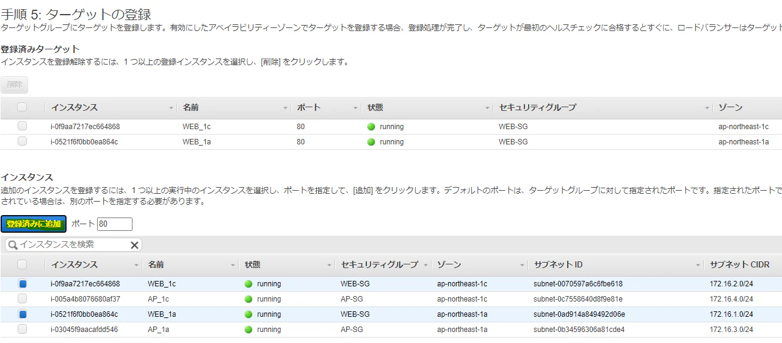This screenshot has width=782, height=343.
Task: Open sort arrow on registered targets ポート column
Action: coord(355,108)
